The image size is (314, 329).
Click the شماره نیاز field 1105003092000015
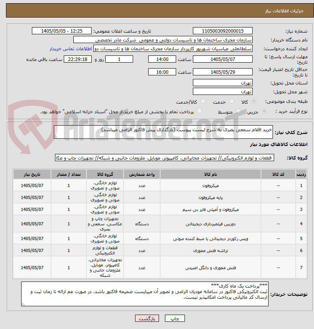pos(223,31)
